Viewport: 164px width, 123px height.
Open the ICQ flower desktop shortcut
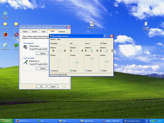click(16, 46)
